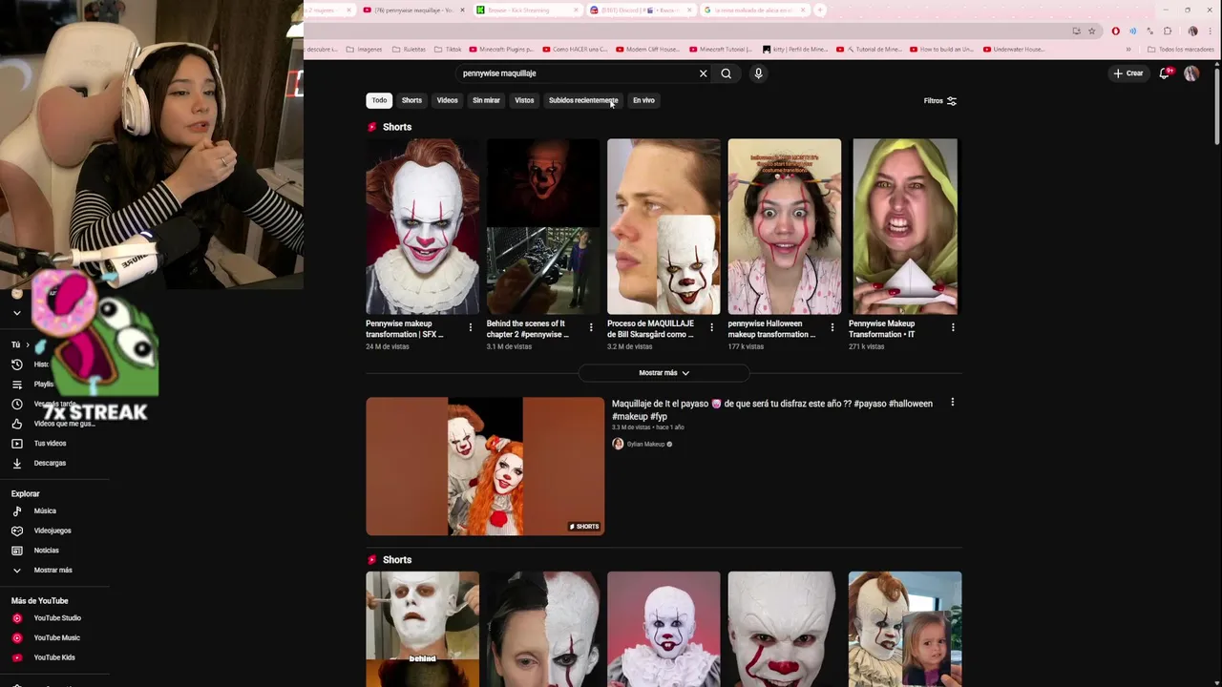
Task: Open the Sylian Makeup channel link
Action: (x=645, y=444)
